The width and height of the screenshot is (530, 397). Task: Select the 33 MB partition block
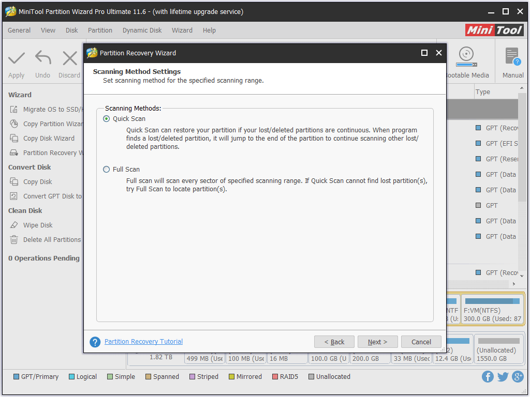click(x=411, y=358)
